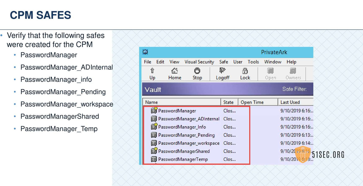Select the PasswordManager_workspace safe icon

pos(154,143)
